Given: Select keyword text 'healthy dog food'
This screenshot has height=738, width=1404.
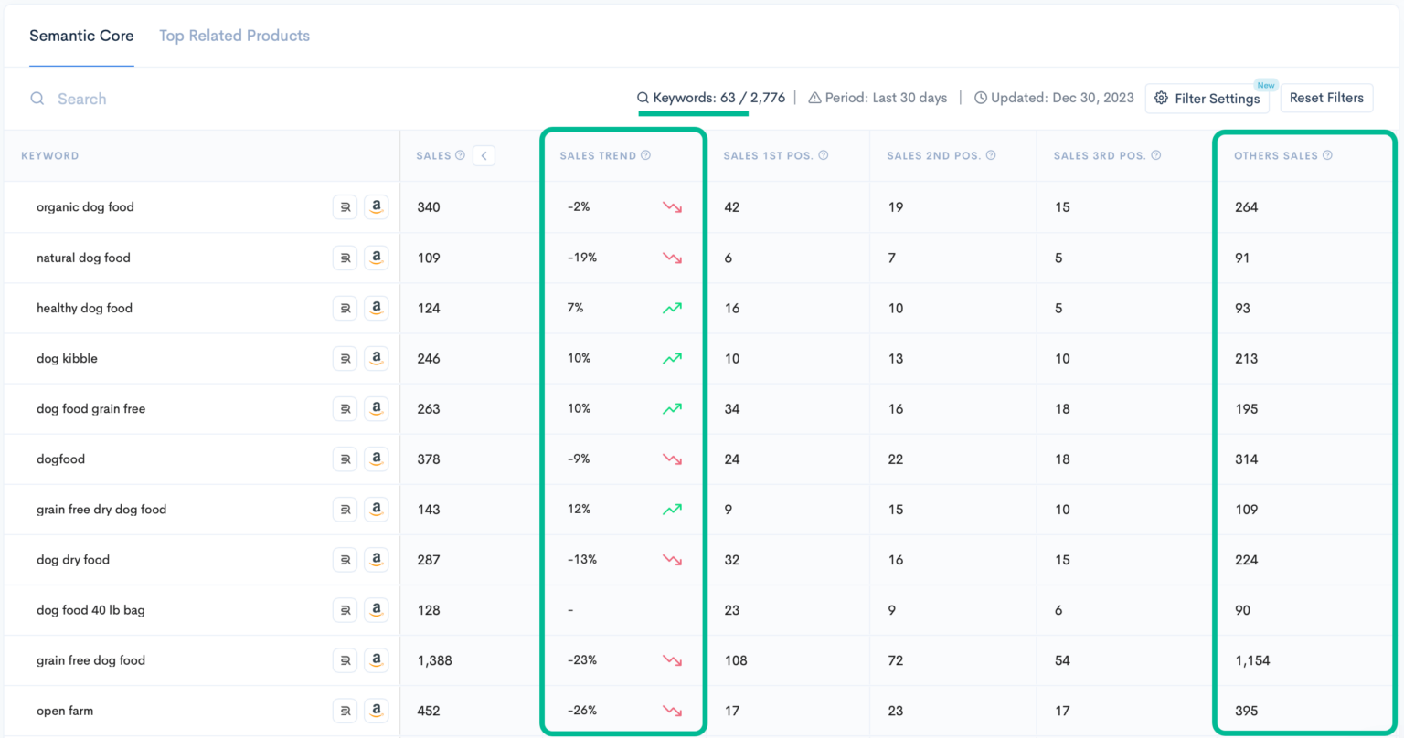Looking at the screenshot, I should point(84,308).
